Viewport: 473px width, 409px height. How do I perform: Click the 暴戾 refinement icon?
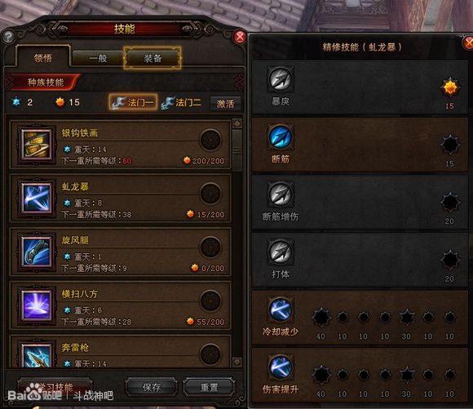pyautogui.click(x=281, y=80)
